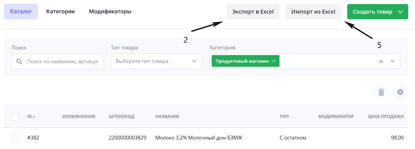Click the trash delete icon
Viewport: 415px width, 149px height.
click(x=381, y=92)
